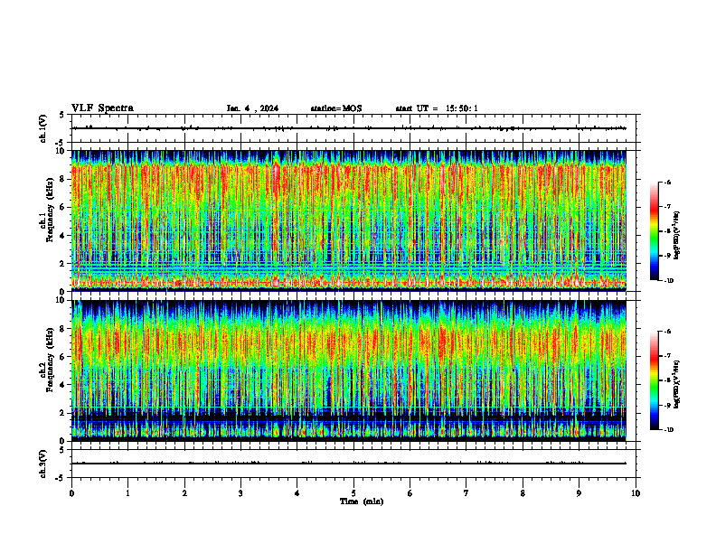Click the ch.2 spectrogram "2" kHz tick label
This screenshot has width=716, height=553.
pyautogui.click(x=63, y=413)
